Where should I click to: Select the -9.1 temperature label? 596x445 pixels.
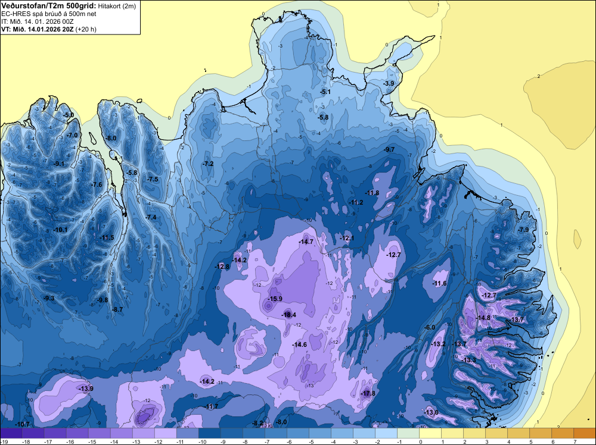pyautogui.click(x=59, y=164)
